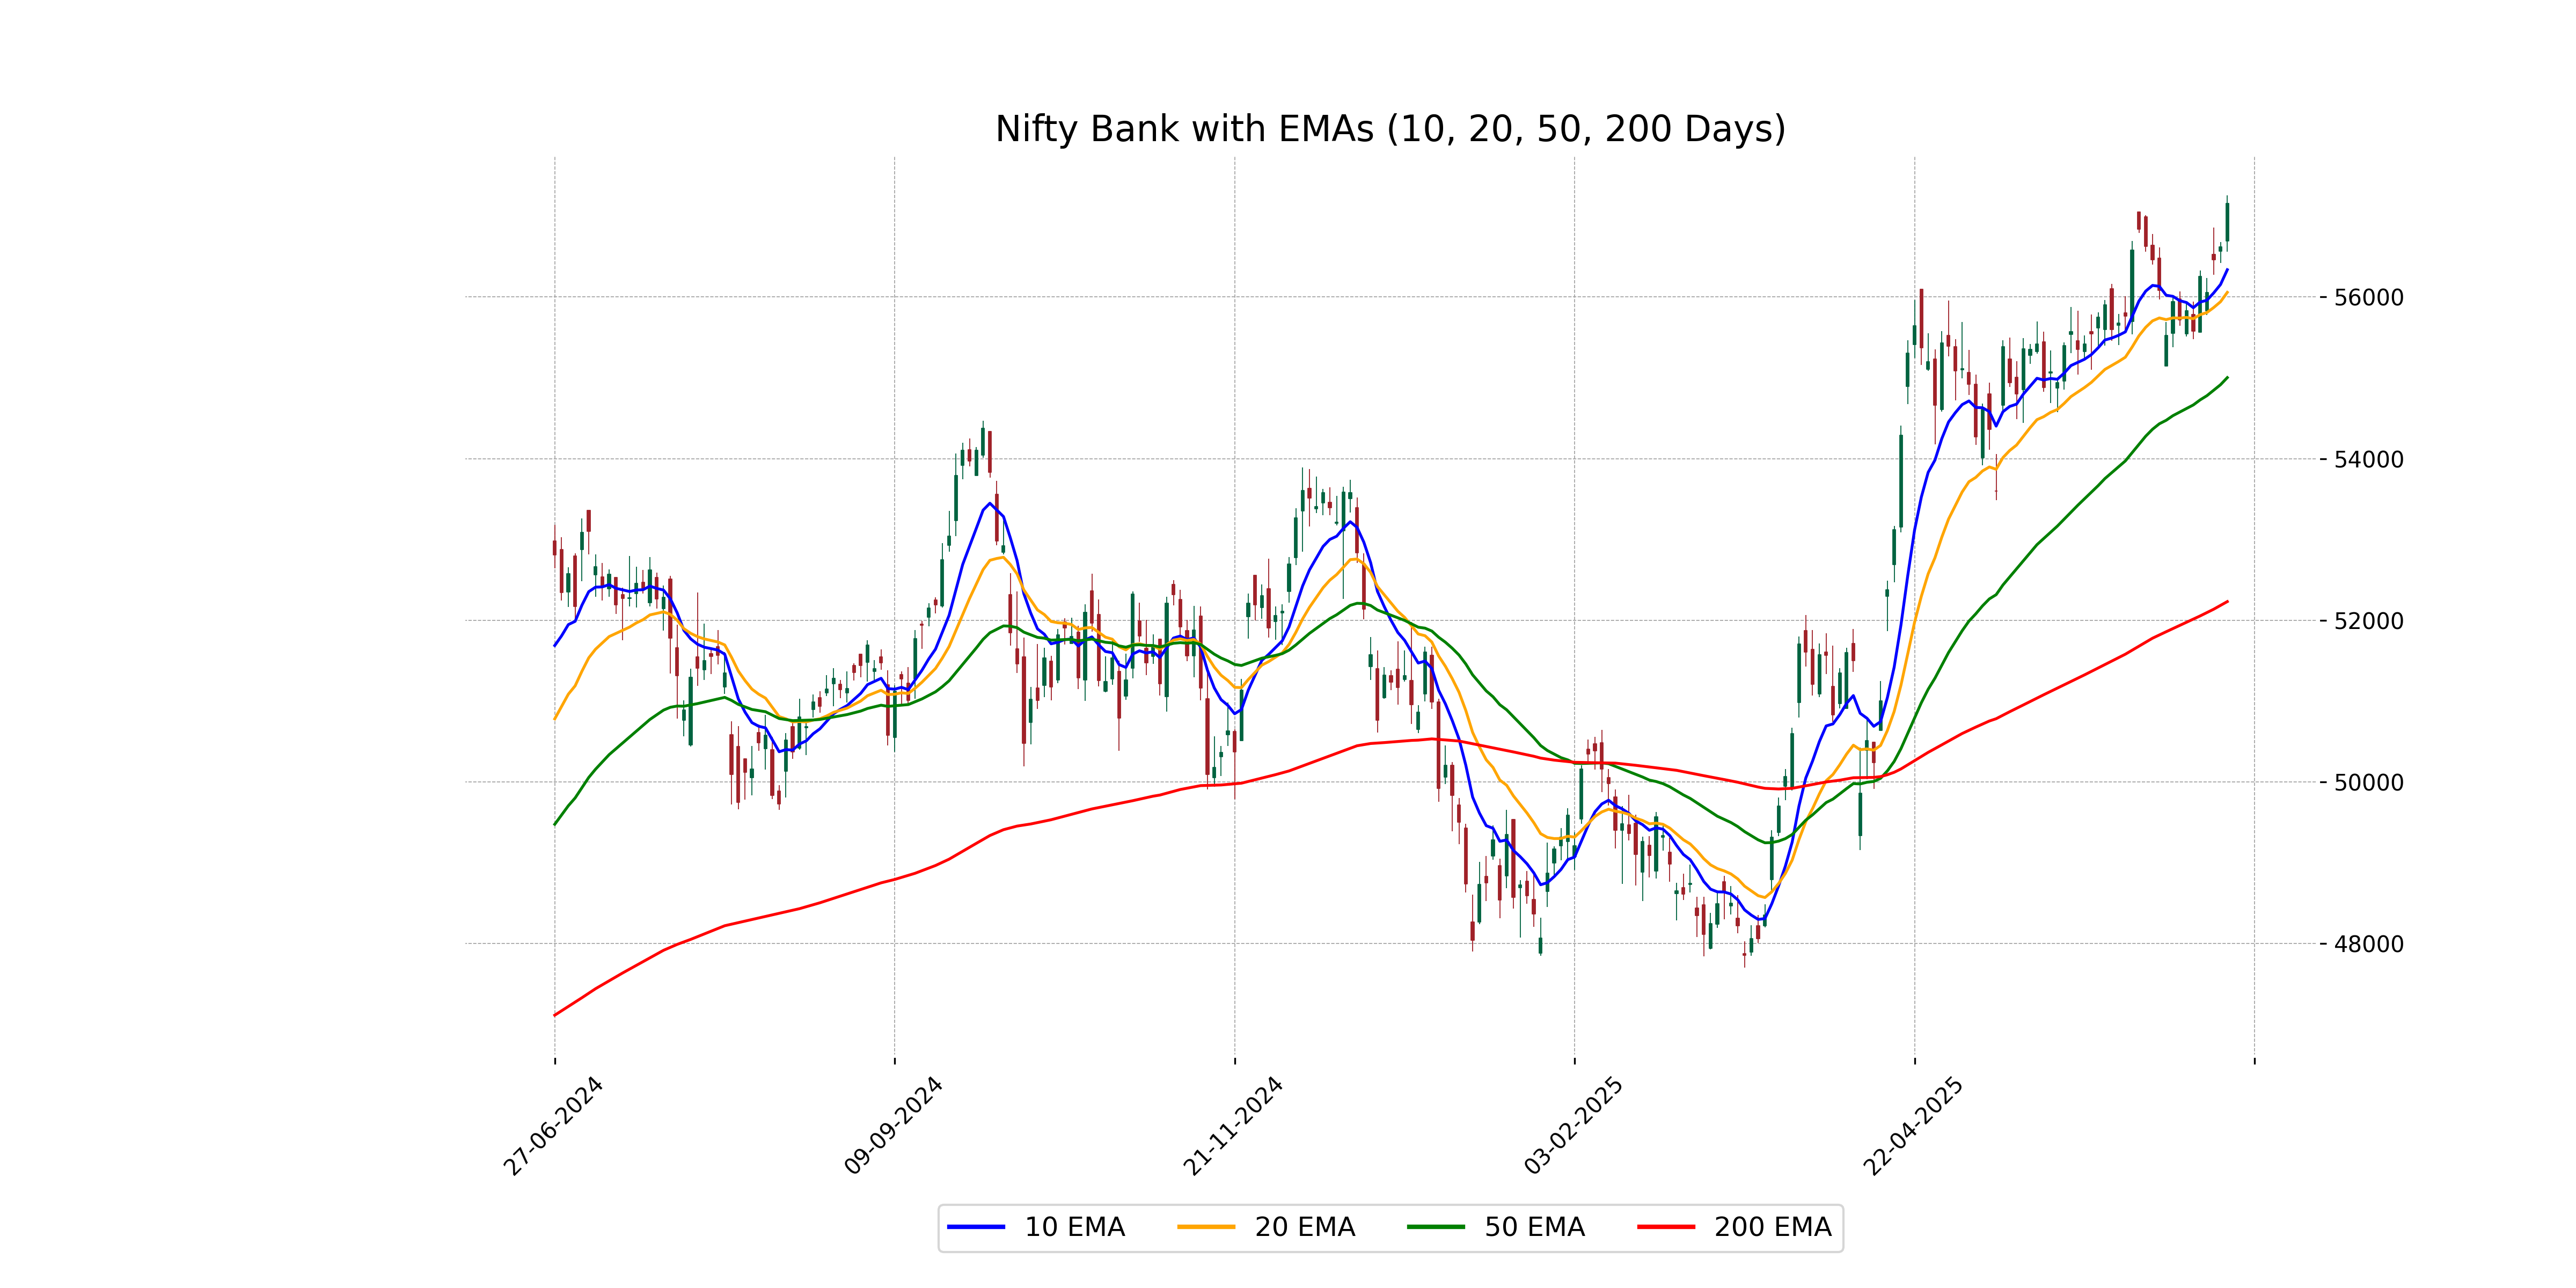Click the green 50 EMA legend line swatch
Screen dimensions: 2576x1288
(x=1436, y=1227)
